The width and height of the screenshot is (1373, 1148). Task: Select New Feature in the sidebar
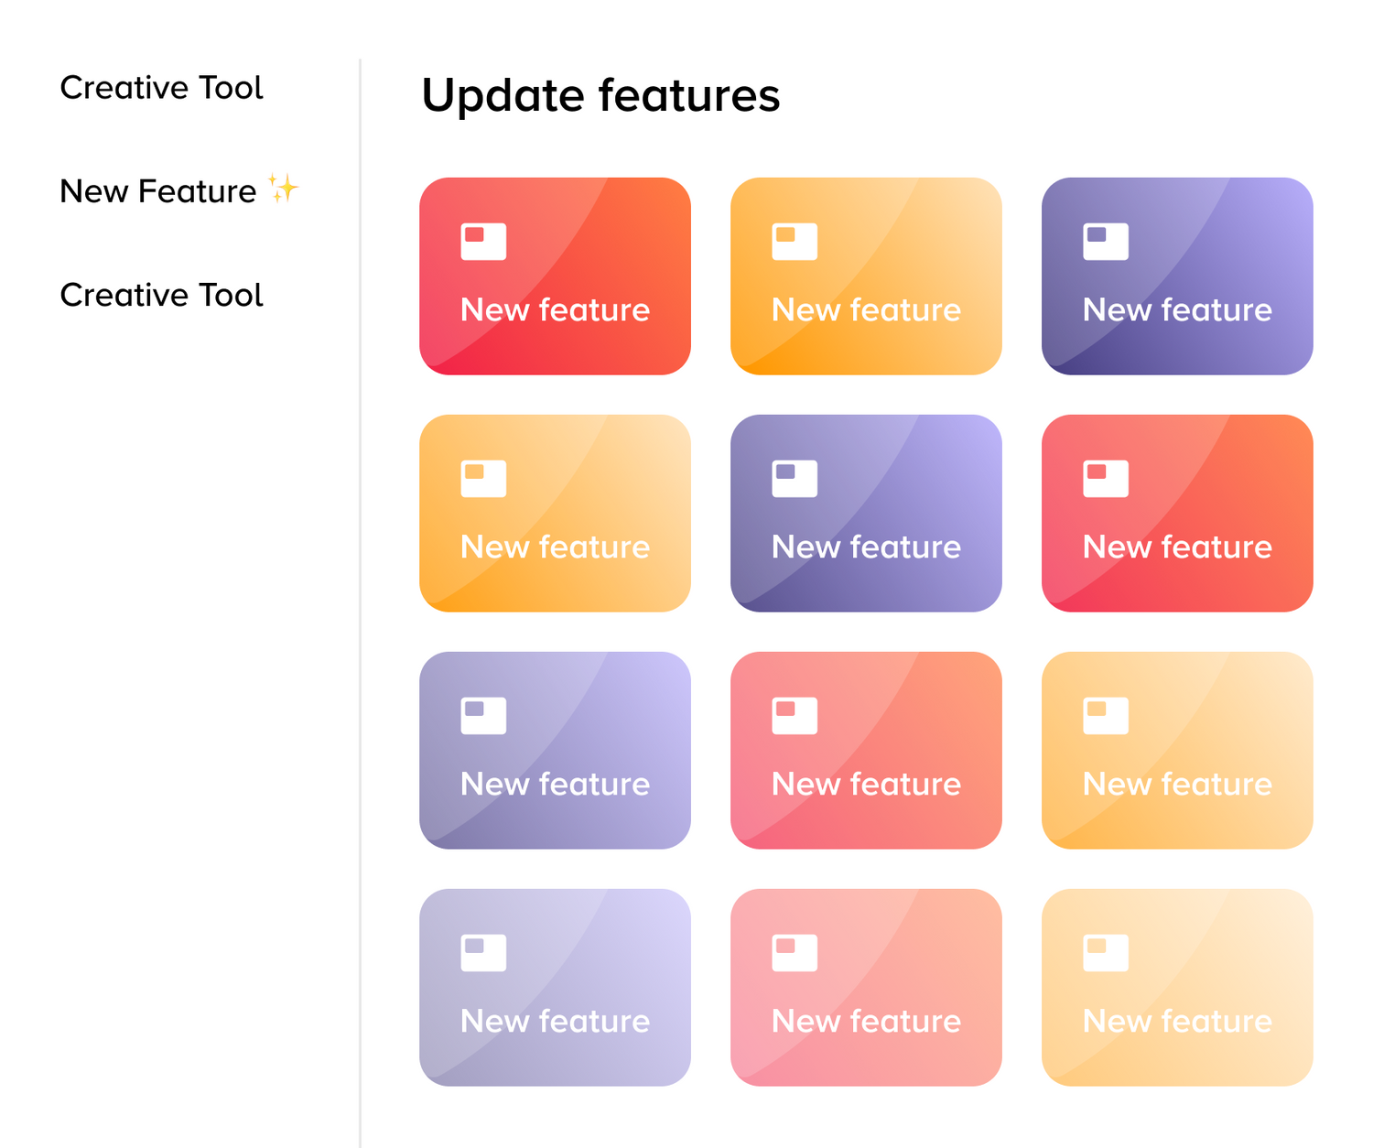pyautogui.click(x=158, y=191)
